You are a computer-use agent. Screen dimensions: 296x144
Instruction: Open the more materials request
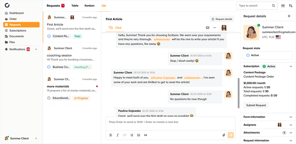tap(72, 89)
